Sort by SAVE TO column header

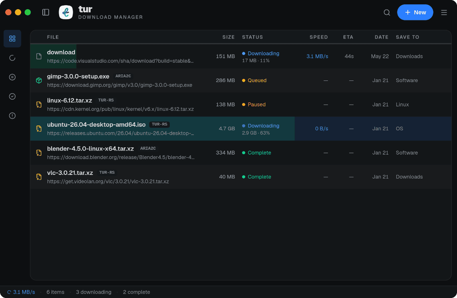coord(407,37)
